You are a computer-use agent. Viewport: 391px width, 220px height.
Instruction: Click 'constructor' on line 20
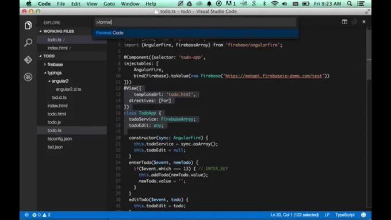[x=143, y=137]
